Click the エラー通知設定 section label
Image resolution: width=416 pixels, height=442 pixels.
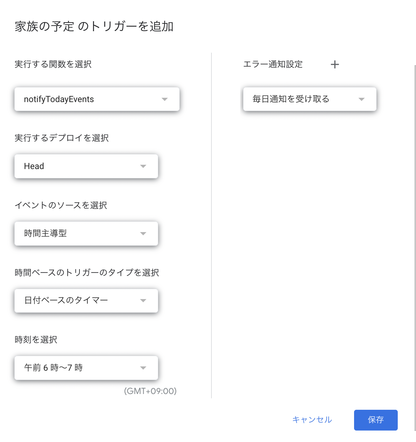(273, 64)
